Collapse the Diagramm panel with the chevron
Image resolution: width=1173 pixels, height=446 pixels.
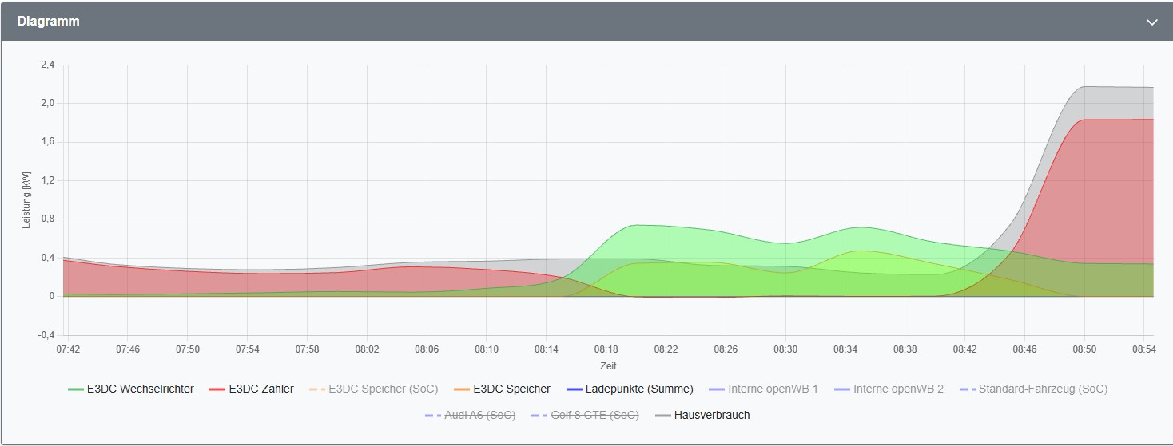click(x=1151, y=22)
